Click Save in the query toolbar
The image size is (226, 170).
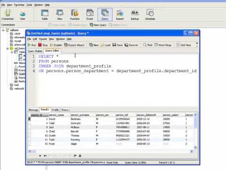pos(117,45)
